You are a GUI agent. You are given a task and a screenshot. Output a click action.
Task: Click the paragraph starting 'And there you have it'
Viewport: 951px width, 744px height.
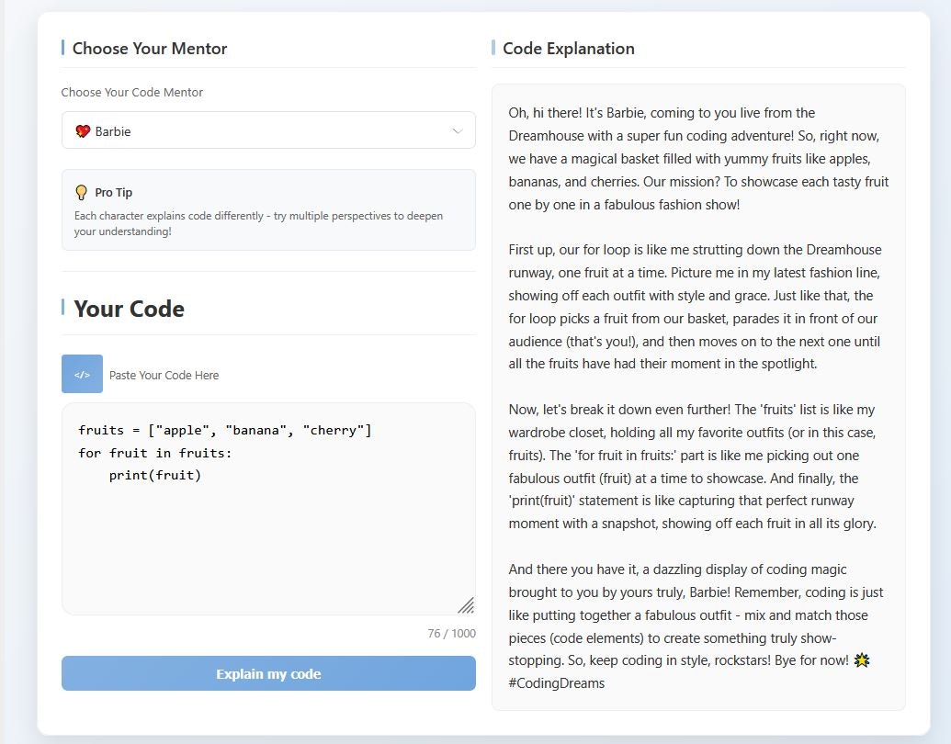pyautogui.click(x=696, y=626)
